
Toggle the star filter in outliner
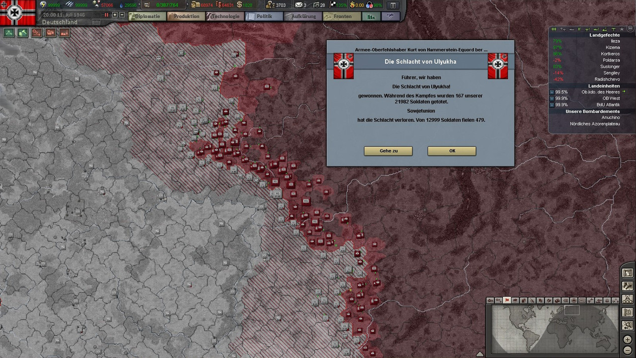(622, 29)
